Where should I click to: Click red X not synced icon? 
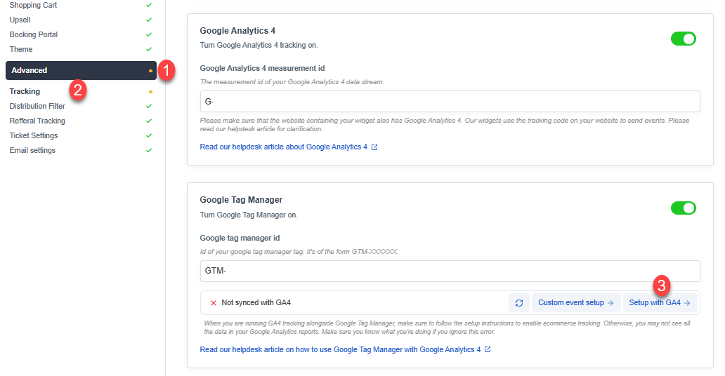pos(214,303)
